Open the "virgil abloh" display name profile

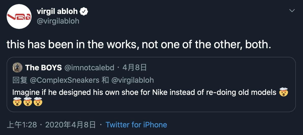58,11
